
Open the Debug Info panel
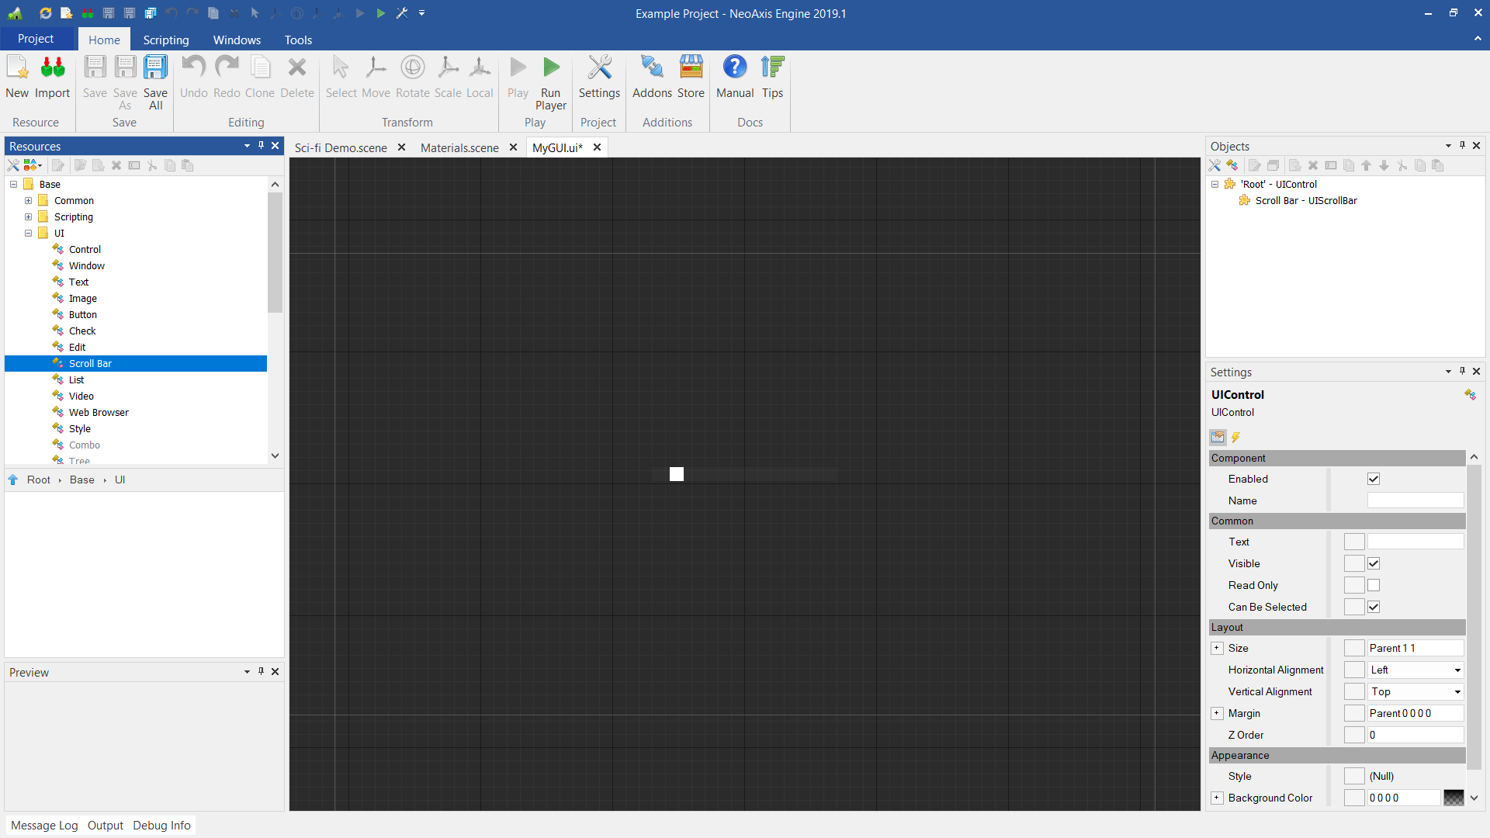[161, 825]
